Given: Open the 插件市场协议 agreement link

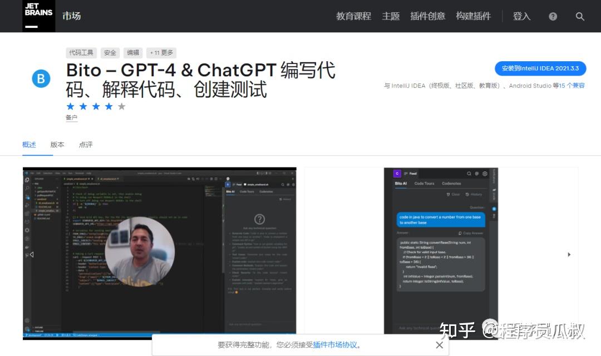Looking at the screenshot, I should coord(334,344).
